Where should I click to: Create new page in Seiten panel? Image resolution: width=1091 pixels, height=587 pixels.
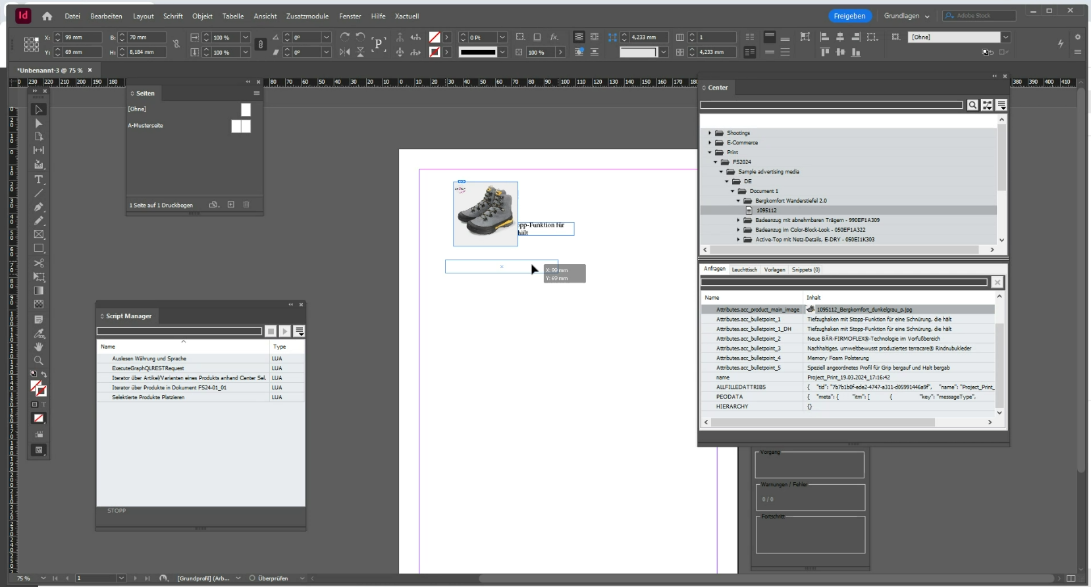click(x=231, y=205)
